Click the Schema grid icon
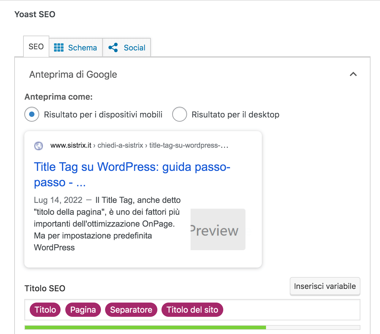Image resolution: width=380 pixels, height=334 pixels. [59, 47]
